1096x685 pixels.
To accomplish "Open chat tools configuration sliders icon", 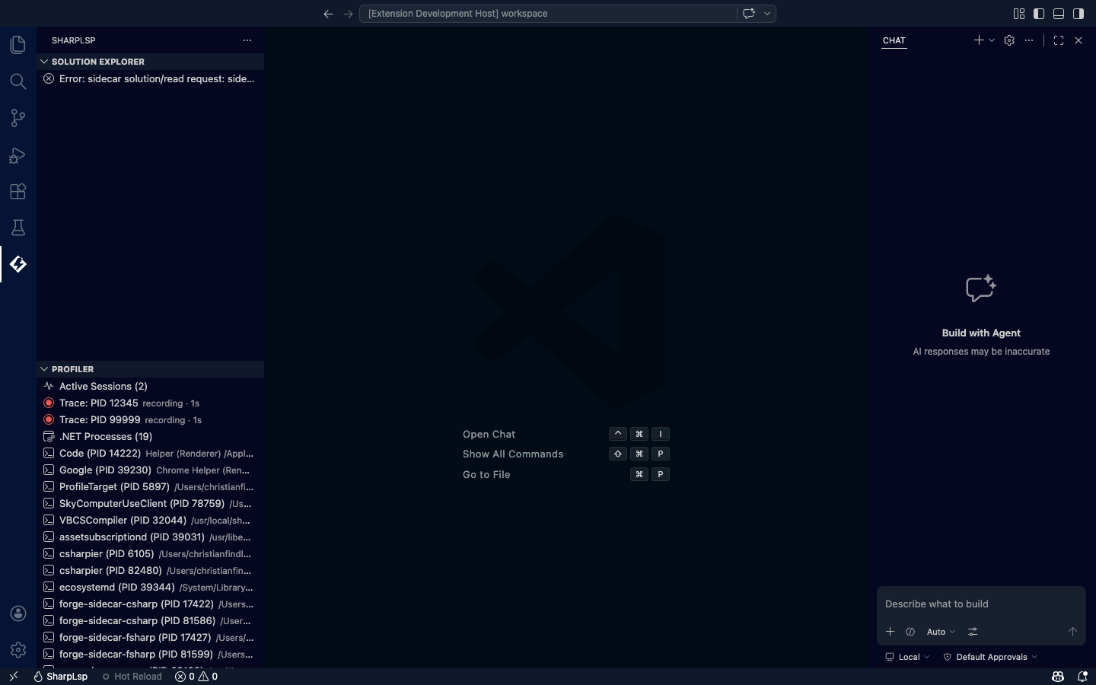I will coord(973,632).
